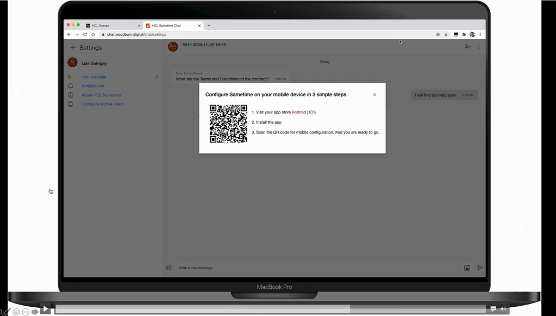Click the QR code image
The height and width of the screenshot is (316, 556).
point(228,124)
